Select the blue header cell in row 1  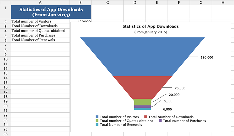pyautogui.click(x=51, y=12)
